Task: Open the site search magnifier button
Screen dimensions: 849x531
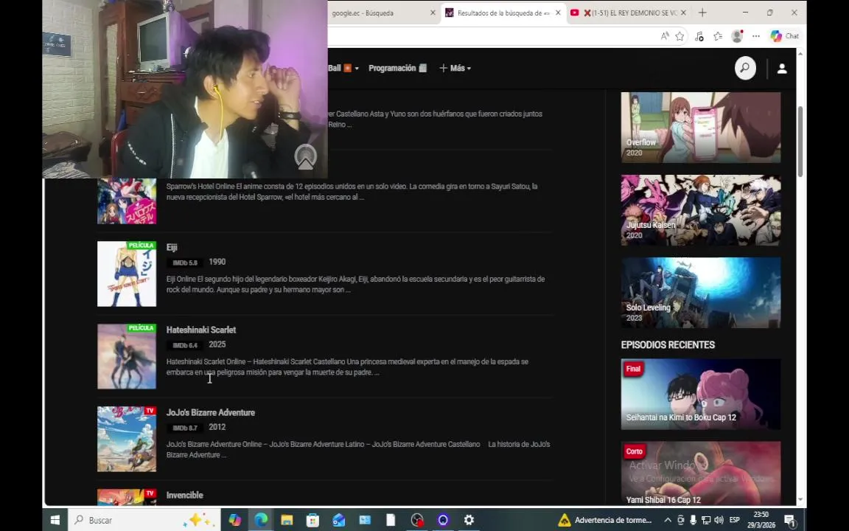Action: click(x=745, y=69)
